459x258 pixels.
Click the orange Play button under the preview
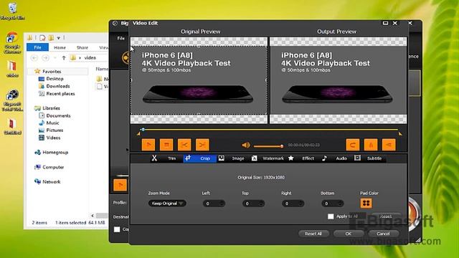[148, 145]
